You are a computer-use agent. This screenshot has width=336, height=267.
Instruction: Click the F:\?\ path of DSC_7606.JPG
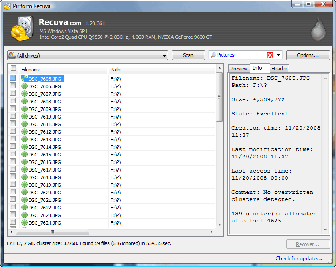[x=116, y=86]
